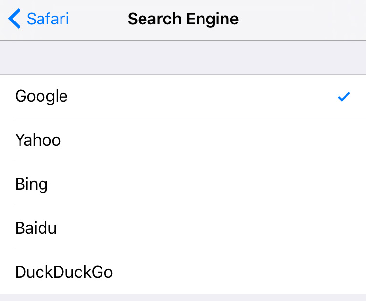Choose Yahoo as the search engine
The height and width of the screenshot is (301, 366).
183,140
